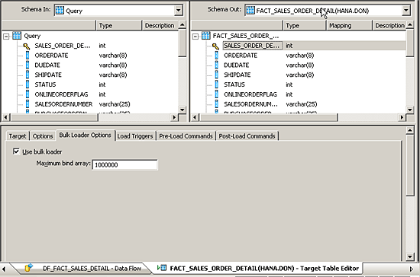Click Schema Out horizontal scrollbar left arrow
Viewport: 420px width, 277px height.
(x=195, y=117)
